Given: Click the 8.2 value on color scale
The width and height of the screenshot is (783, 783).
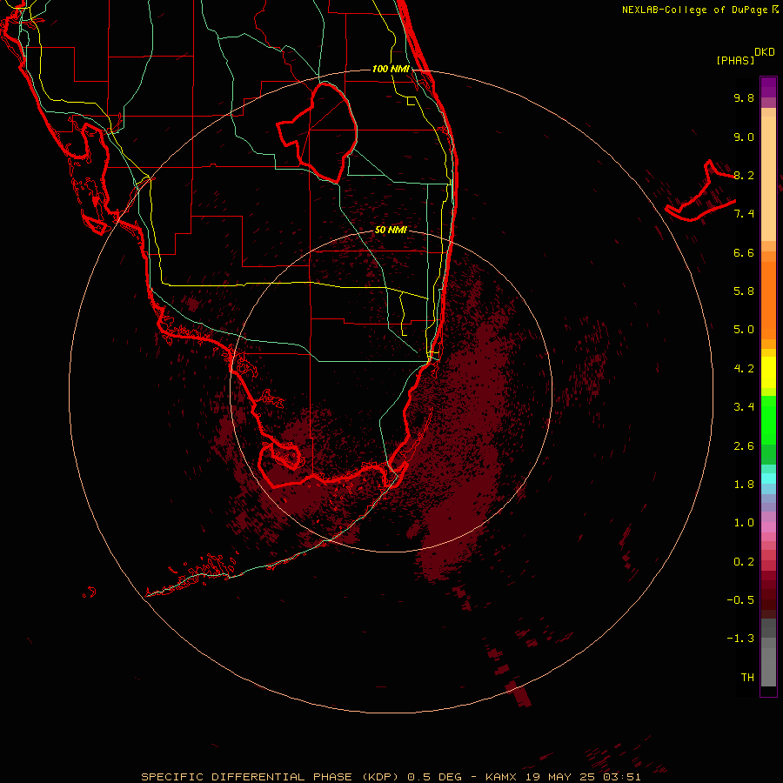Looking at the screenshot, I should tap(744, 175).
